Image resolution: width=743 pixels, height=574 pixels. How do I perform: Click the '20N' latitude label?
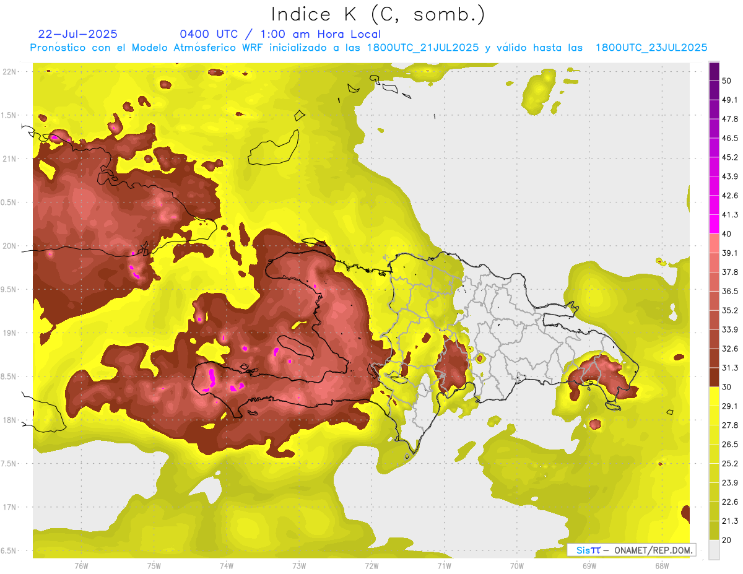9,246
